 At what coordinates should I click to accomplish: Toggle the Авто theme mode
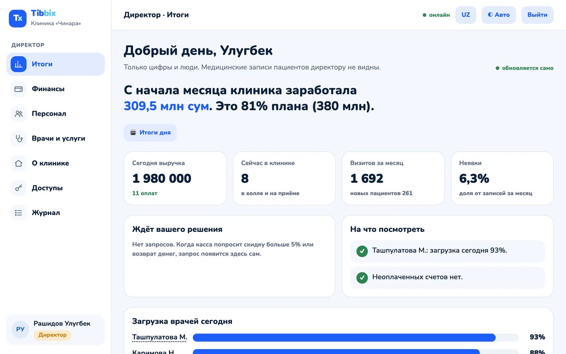click(x=499, y=15)
